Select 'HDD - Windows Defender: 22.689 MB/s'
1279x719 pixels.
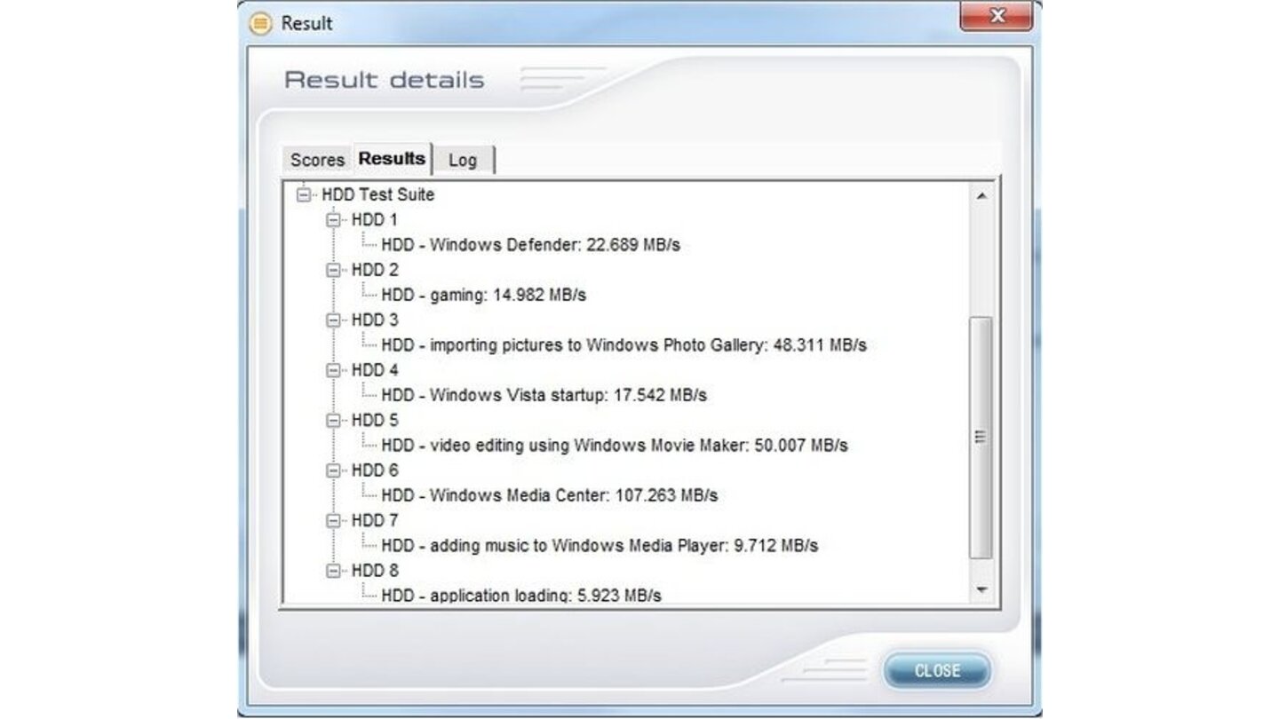[531, 244]
